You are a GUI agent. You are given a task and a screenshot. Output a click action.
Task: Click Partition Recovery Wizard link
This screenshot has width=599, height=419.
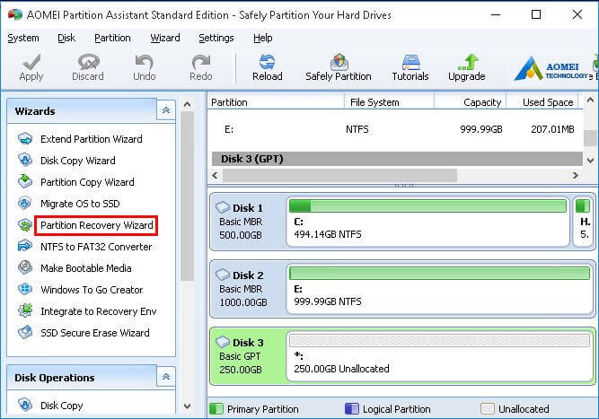click(x=96, y=225)
